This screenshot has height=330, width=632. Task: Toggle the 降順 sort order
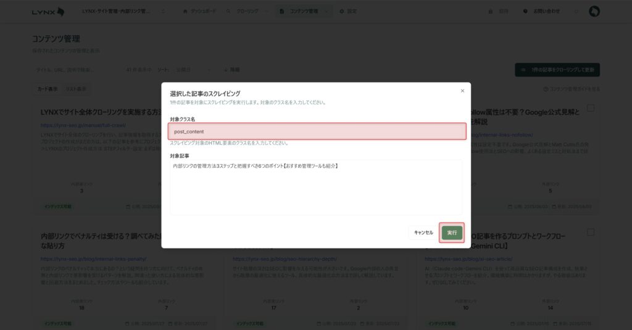click(232, 70)
